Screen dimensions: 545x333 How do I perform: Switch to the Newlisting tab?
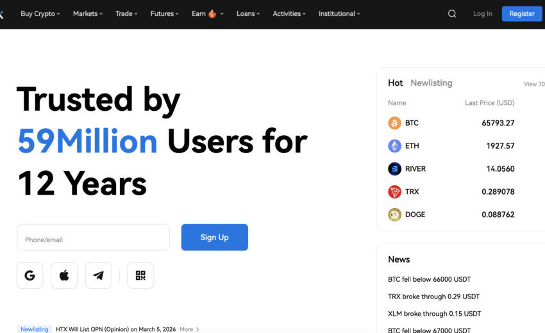click(x=432, y=83)
